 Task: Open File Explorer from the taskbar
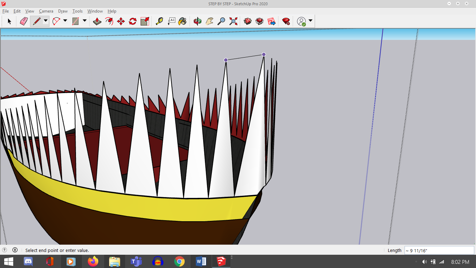click(x=115, y=261)
